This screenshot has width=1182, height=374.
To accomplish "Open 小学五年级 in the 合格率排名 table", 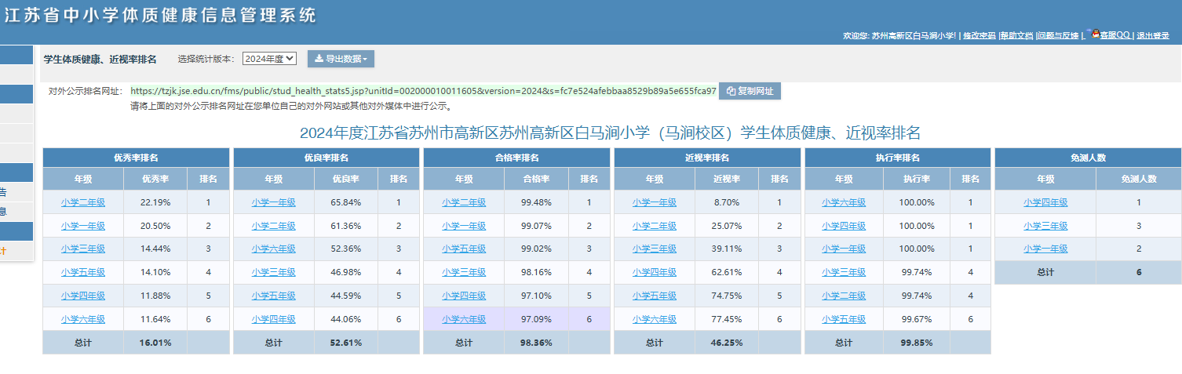I will point(464,249).
